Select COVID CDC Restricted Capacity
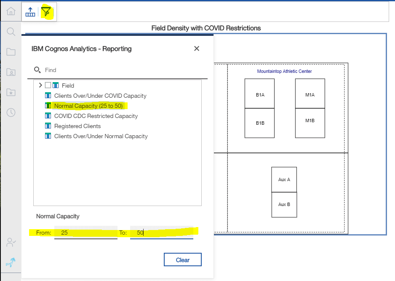 point(96,116)
